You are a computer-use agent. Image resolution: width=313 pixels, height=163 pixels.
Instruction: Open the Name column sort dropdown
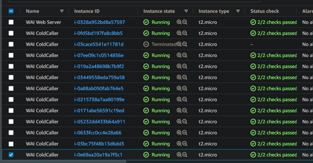pos(62,11)
